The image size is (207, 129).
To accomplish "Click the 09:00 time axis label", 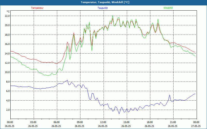I will coord(80,122).
